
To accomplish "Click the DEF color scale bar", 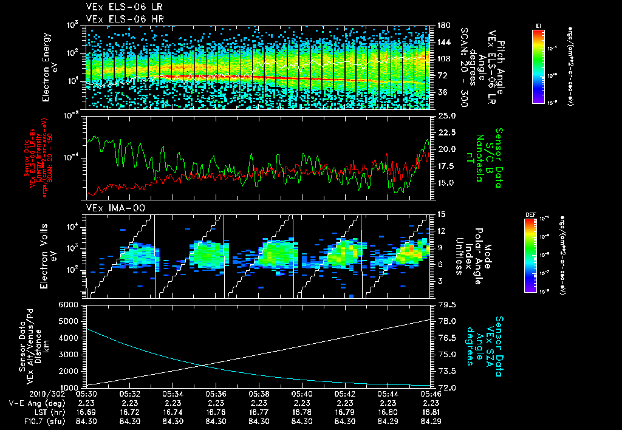I will [x=530, y=254].
